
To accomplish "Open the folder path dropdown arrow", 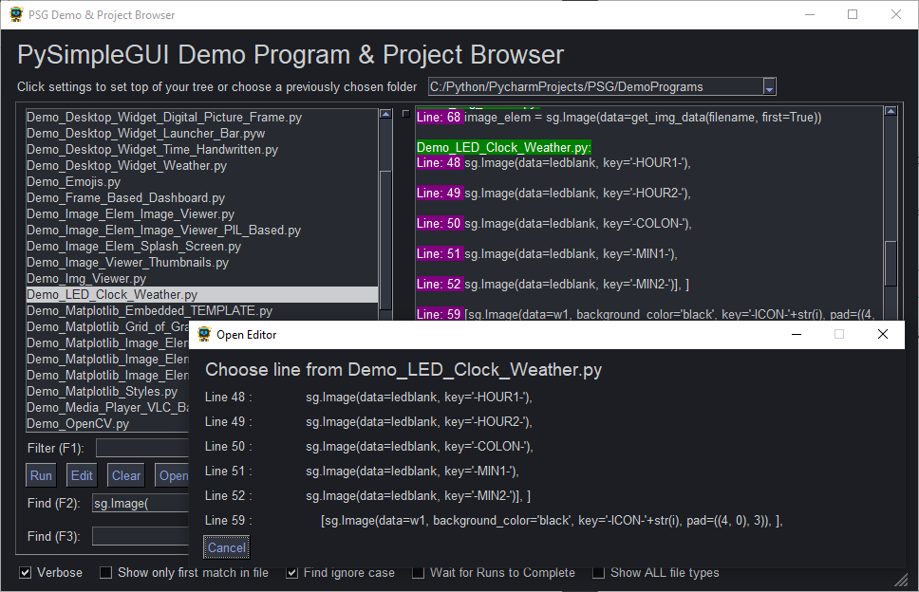I will pyautogui.click(x=770, y=87).
